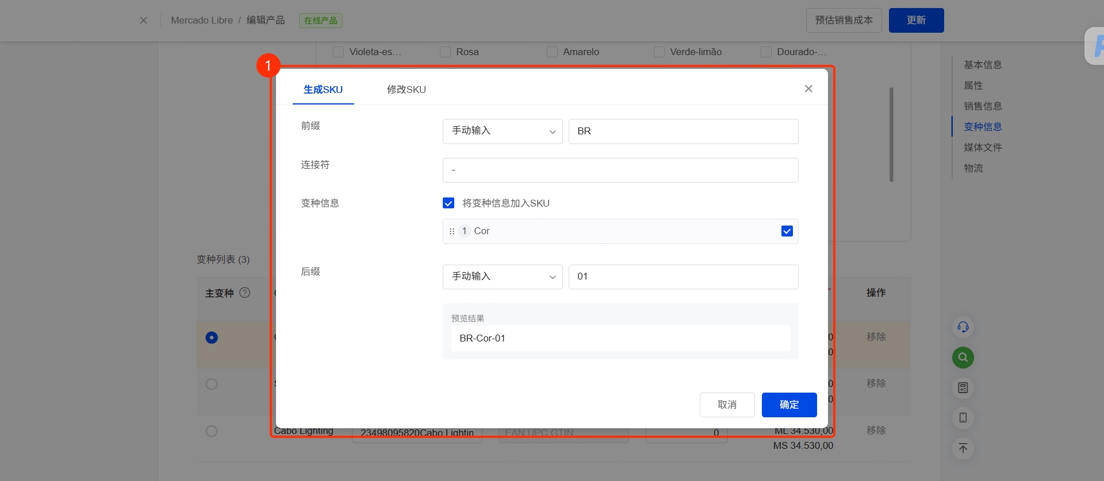Click the green search icon
The width and height of the screenshot is (1104, 481).
tap(963, 358)
